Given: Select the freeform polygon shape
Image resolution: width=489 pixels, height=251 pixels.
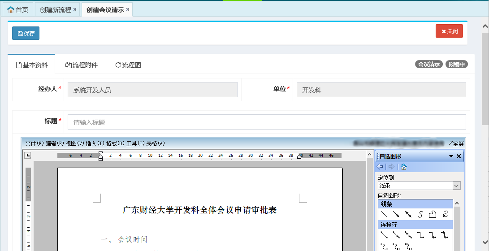Looking at the screenshot, I should (433, 214).
